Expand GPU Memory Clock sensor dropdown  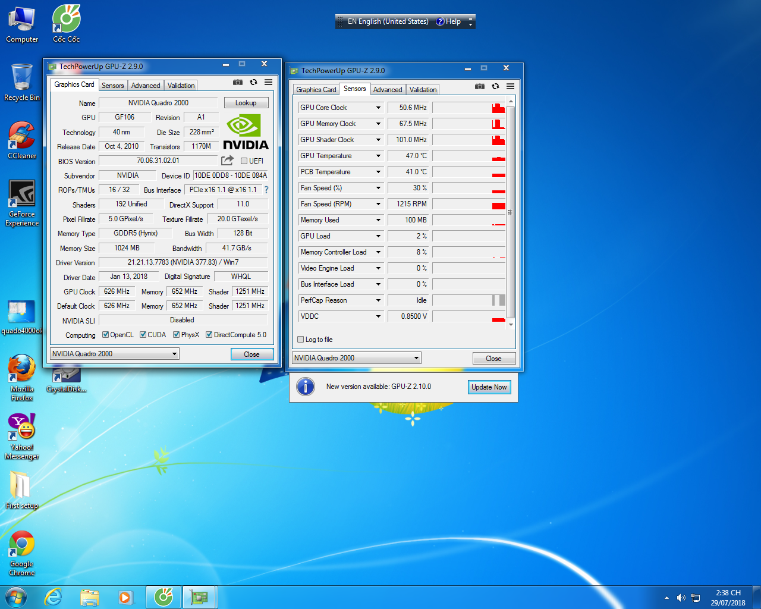coord(378,124)
